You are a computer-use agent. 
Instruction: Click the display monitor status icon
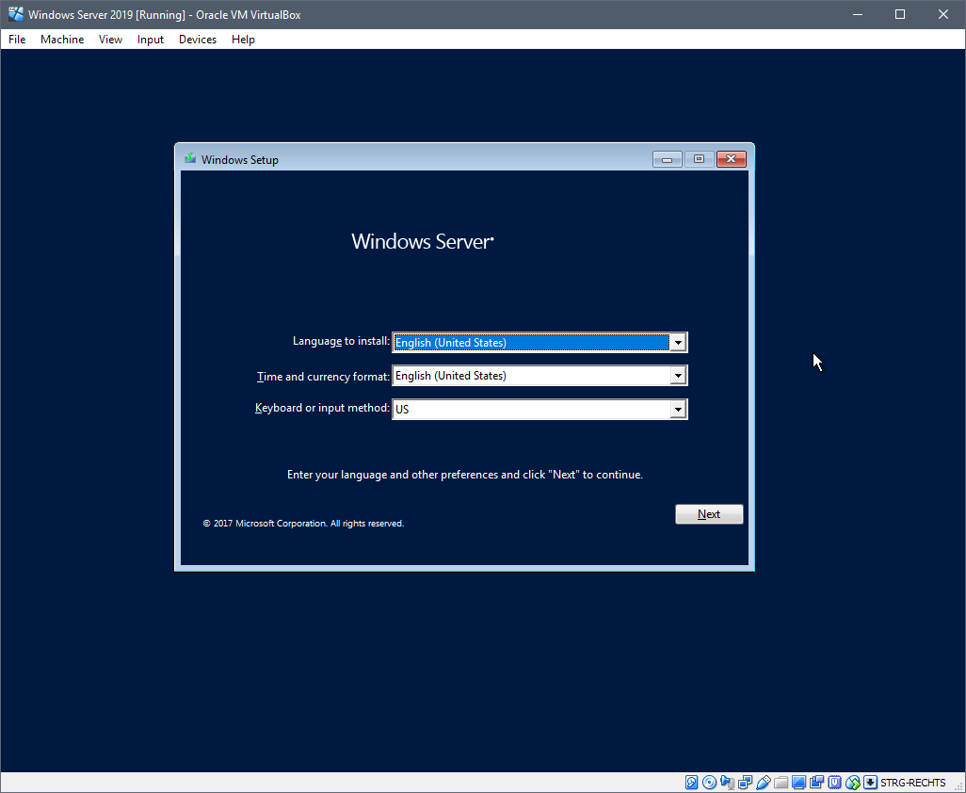click(798, 783)
